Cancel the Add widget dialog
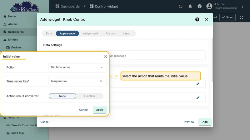The height and width of the screenshot is (140, 250). point(45,122)
